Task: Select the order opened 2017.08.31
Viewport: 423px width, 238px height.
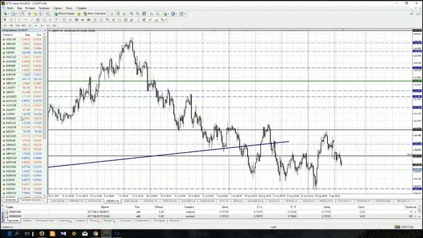Action: (x=210, y=212)
